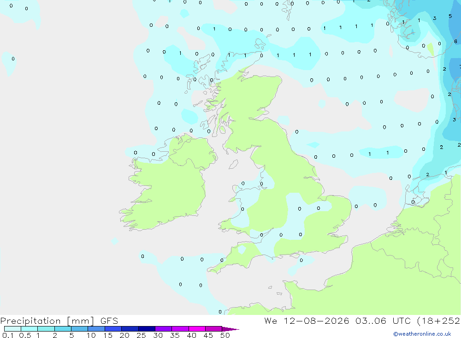
Task: Click the 45–50 mm legend color swatch
Action: [214, 329]
